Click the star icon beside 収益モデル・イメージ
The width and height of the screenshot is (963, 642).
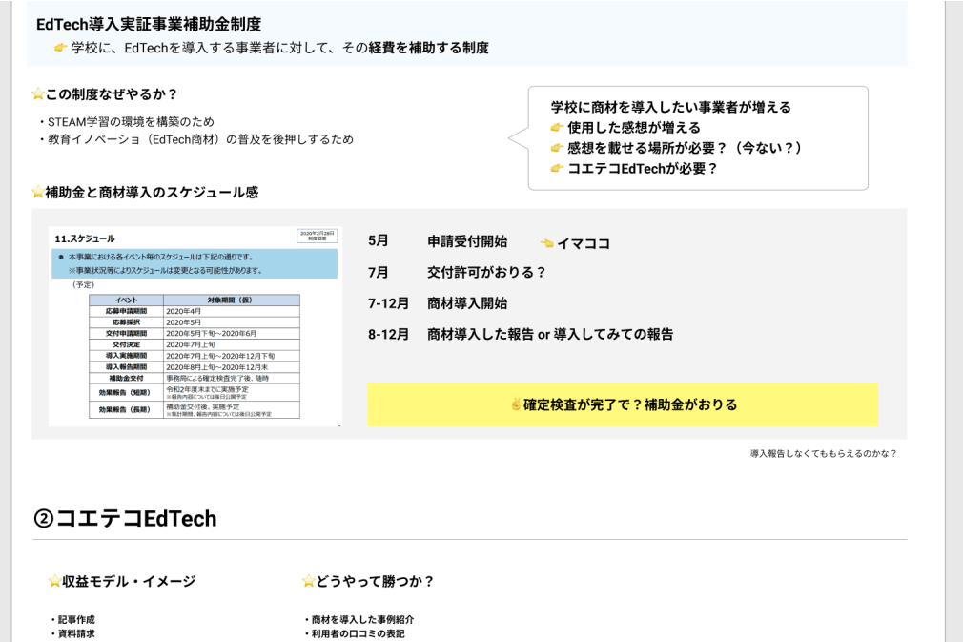pyautogui.click(x=54, y=582)
